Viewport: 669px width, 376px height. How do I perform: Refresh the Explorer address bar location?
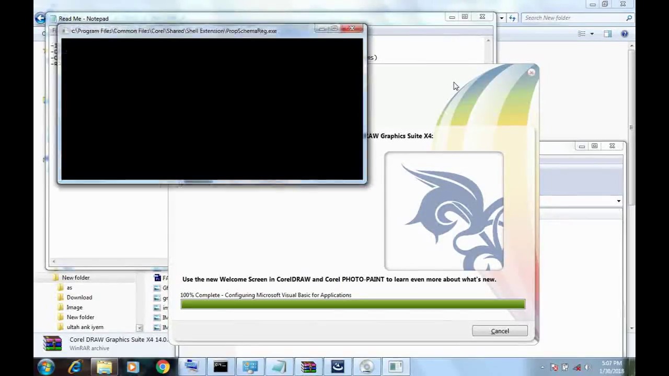512,18
